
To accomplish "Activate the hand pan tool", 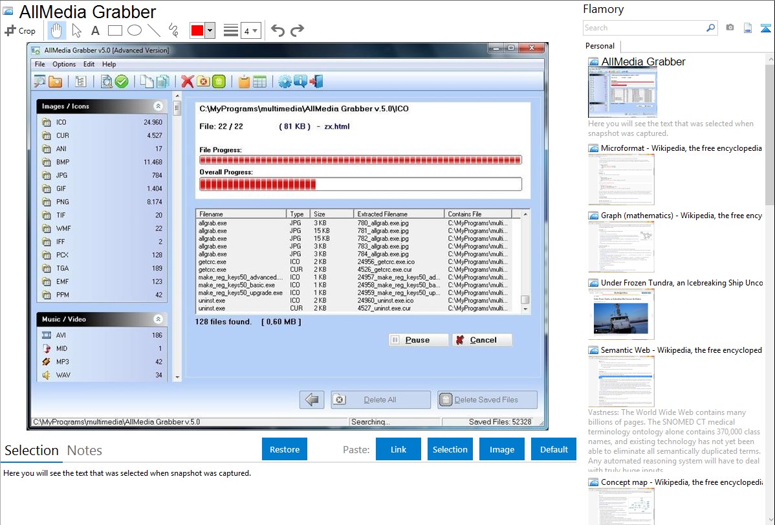I will click(56, 30).
